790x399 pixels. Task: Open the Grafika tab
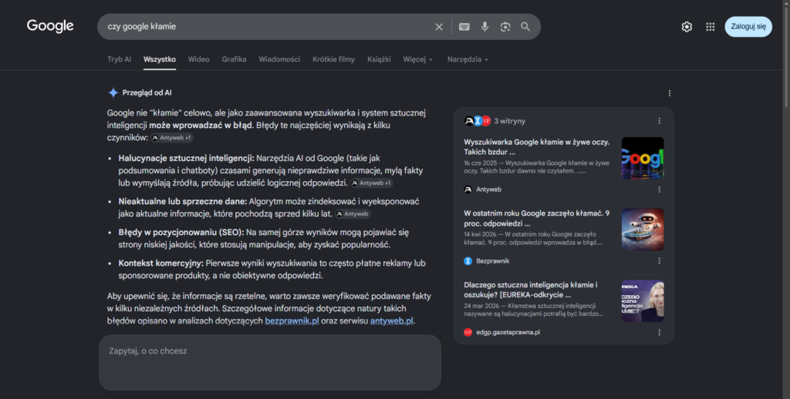pyautogui.click(x=234, y=59)
